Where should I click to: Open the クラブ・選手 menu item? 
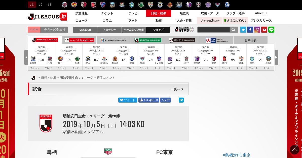click(236, 13)
